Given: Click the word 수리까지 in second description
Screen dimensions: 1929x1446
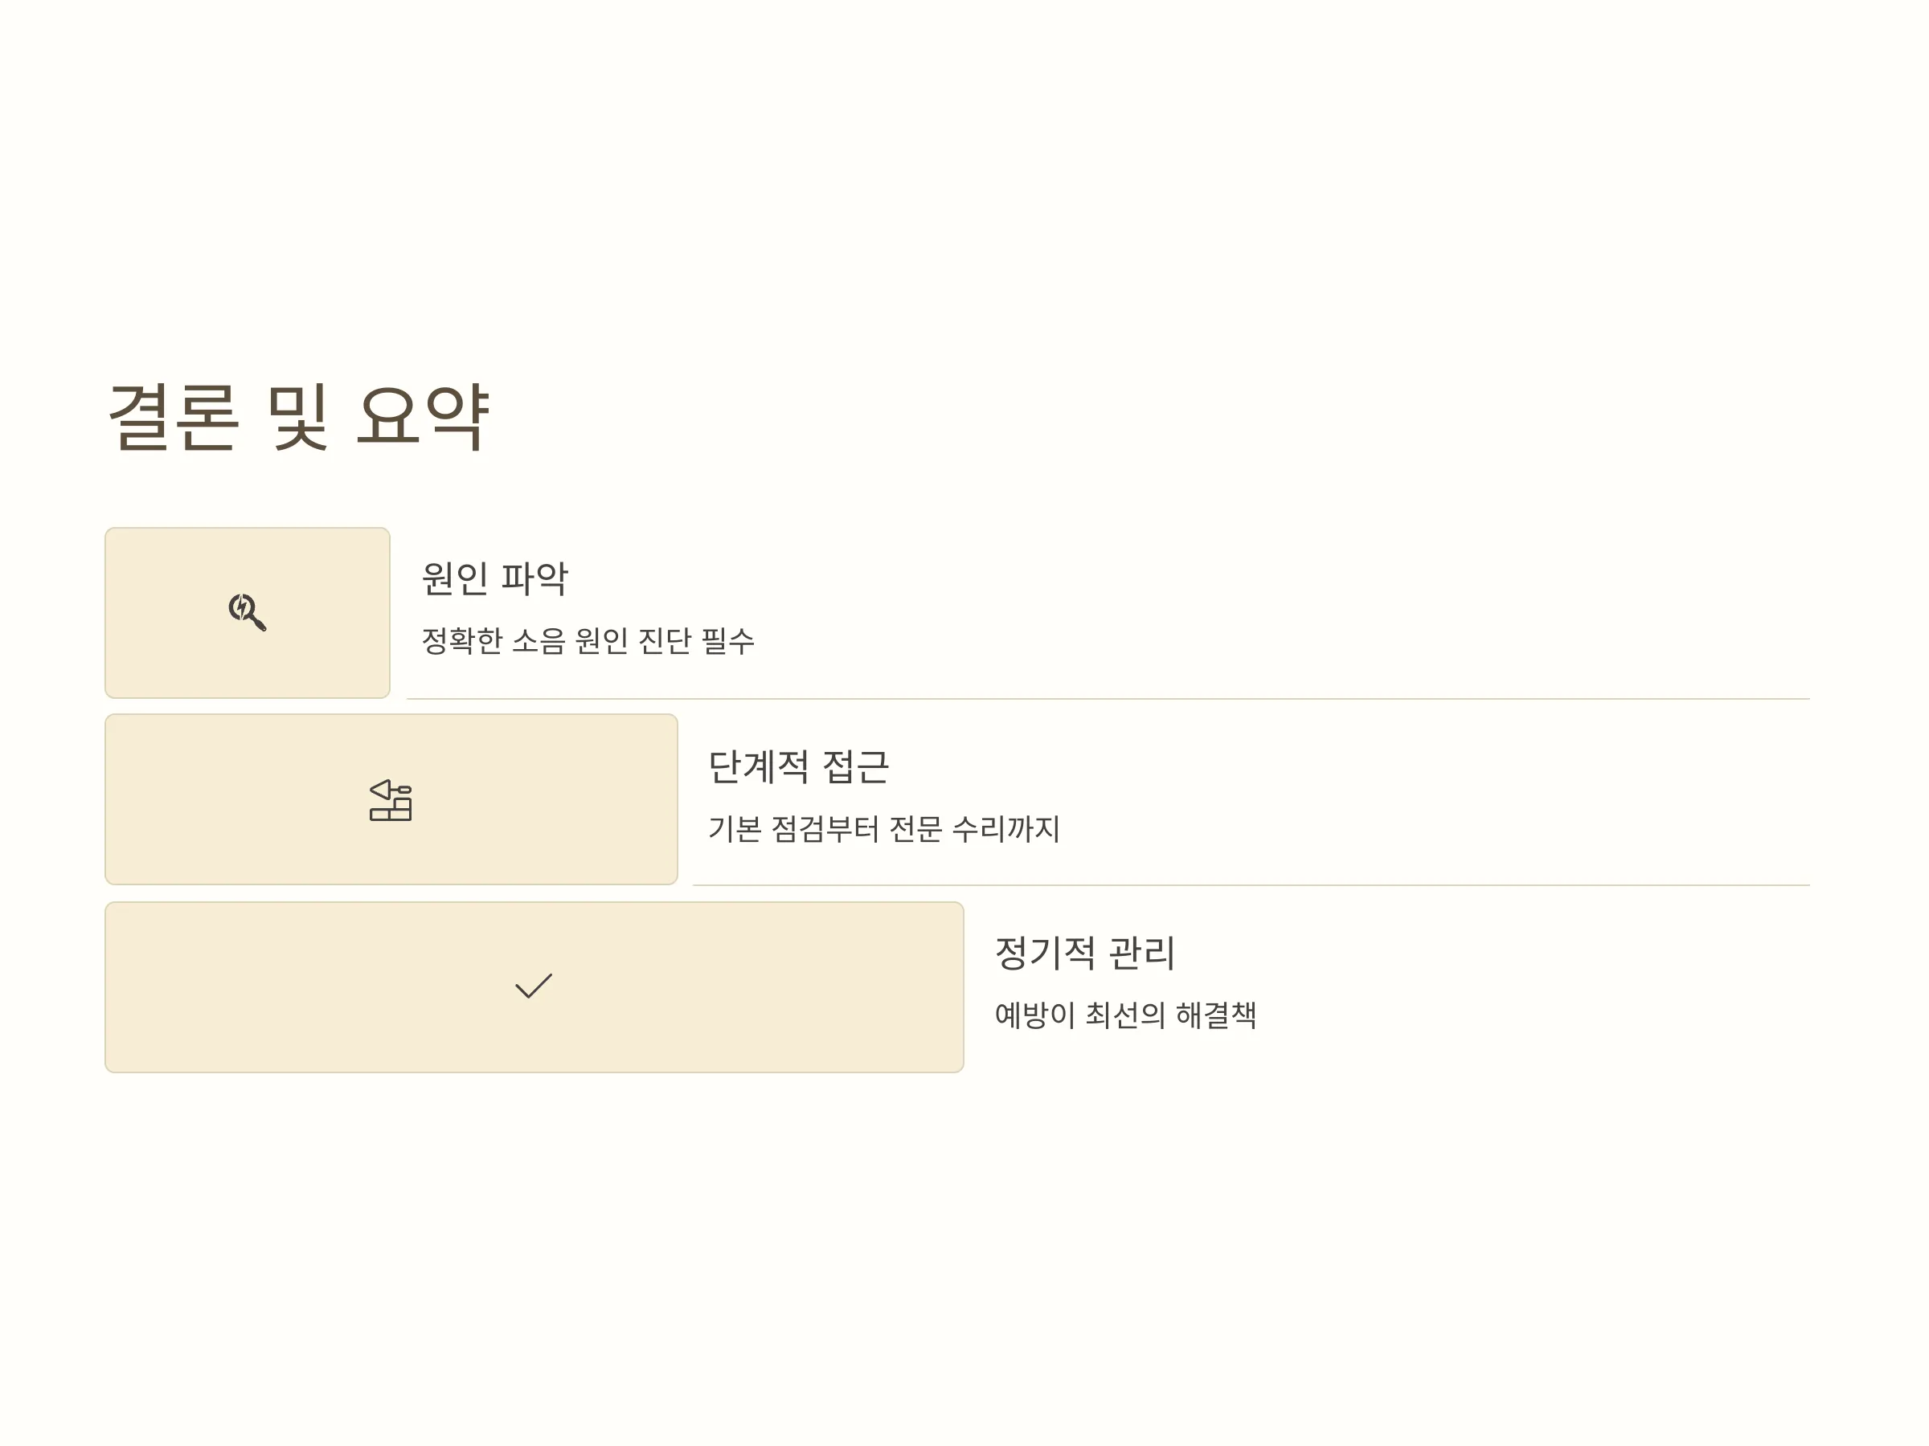Looking at the screenshot, I should [x=1005, y=828].
